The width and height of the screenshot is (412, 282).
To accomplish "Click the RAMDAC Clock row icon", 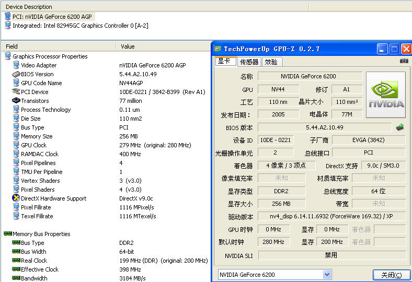I will pos(16,154).
